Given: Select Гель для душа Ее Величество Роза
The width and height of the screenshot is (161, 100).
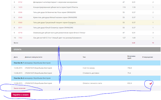Looking at the screenshot, I should (55, 12).
